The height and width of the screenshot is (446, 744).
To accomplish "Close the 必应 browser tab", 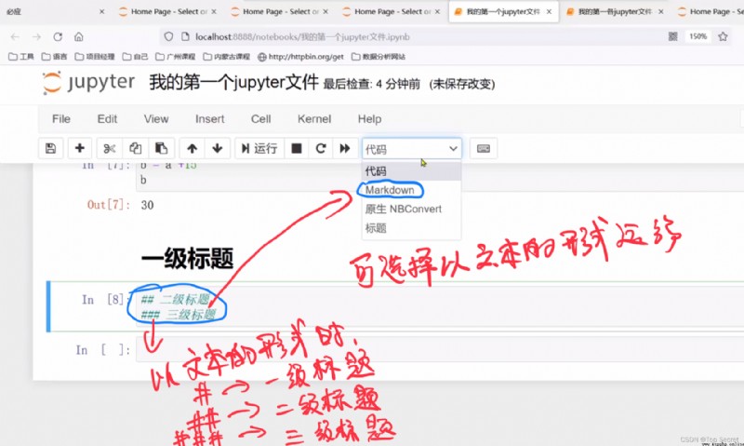I will pos(101,11).
